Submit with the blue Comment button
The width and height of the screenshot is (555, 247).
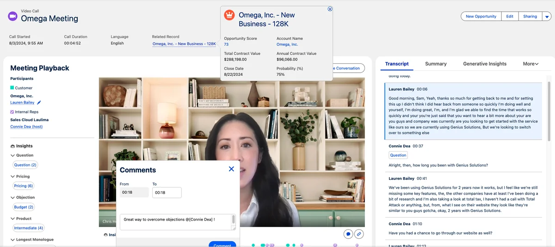[222, 244]
